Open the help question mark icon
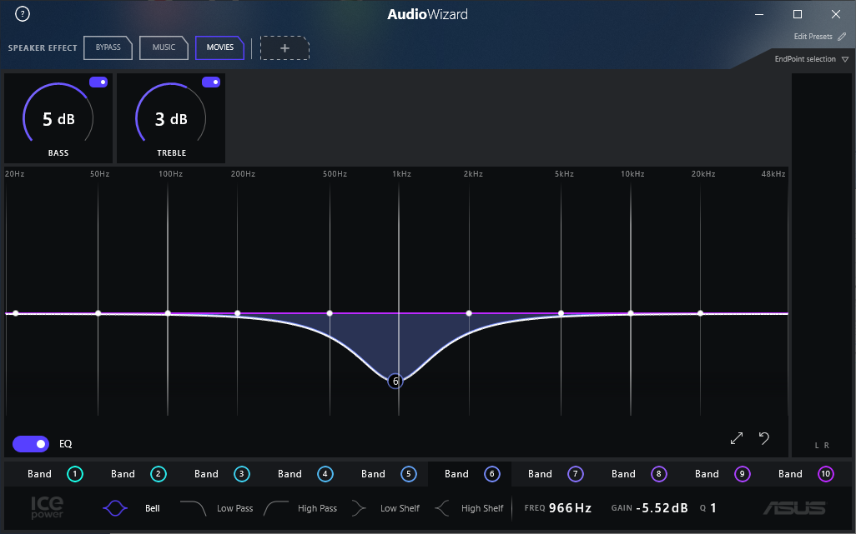 click(x=23, y=14)
